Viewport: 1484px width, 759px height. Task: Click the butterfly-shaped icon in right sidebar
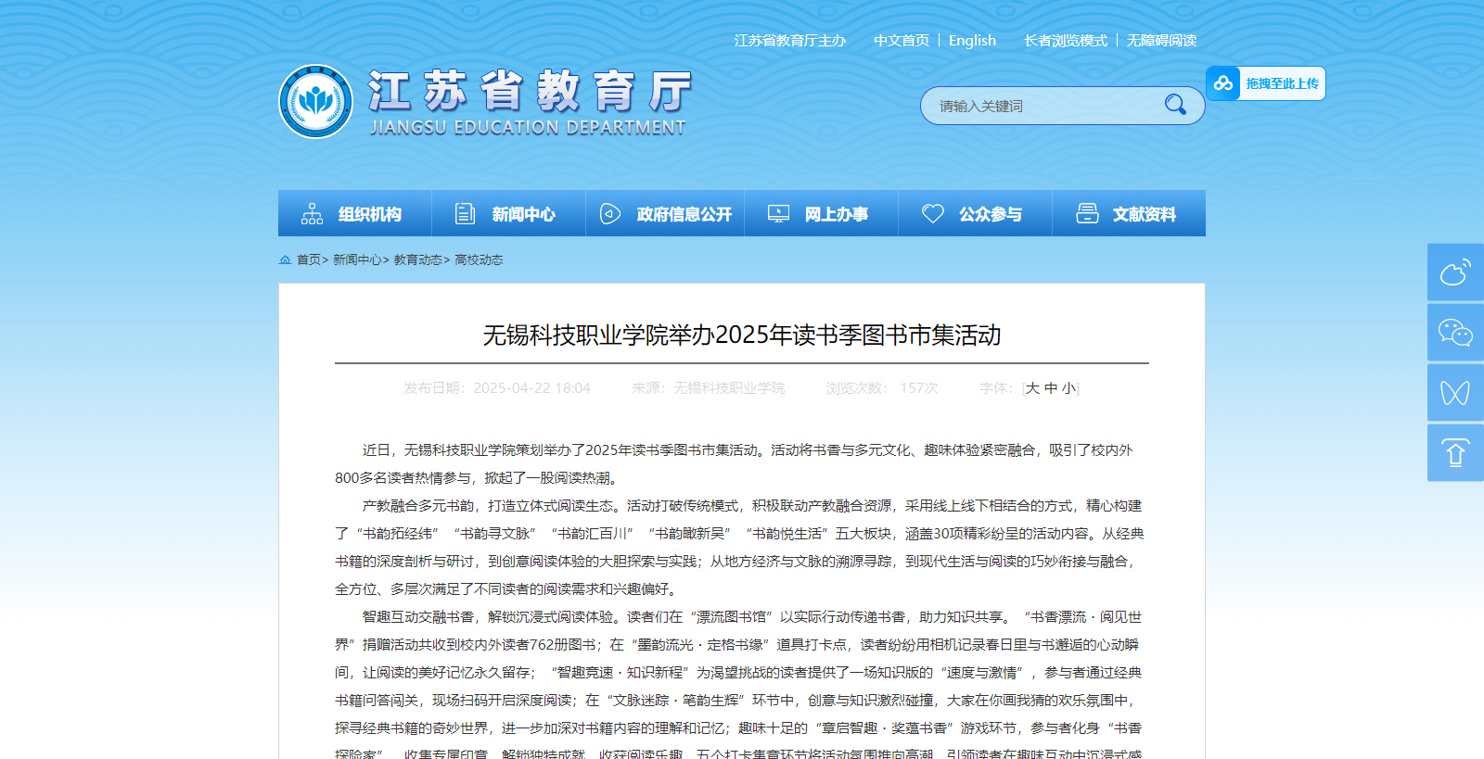click(1454, 393)
